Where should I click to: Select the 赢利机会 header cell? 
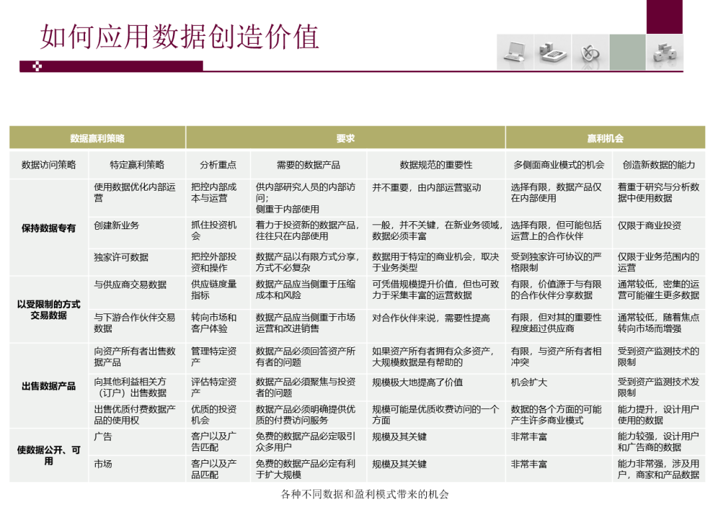[605, 138]
